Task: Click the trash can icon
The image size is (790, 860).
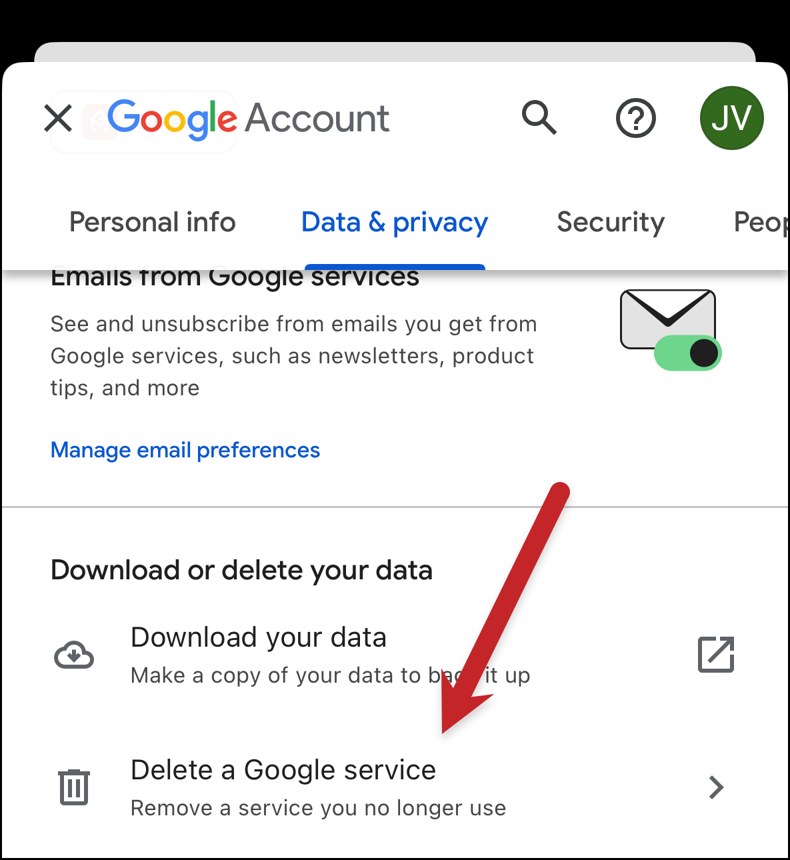Action: pyautogui.click(x=74, y=787)
